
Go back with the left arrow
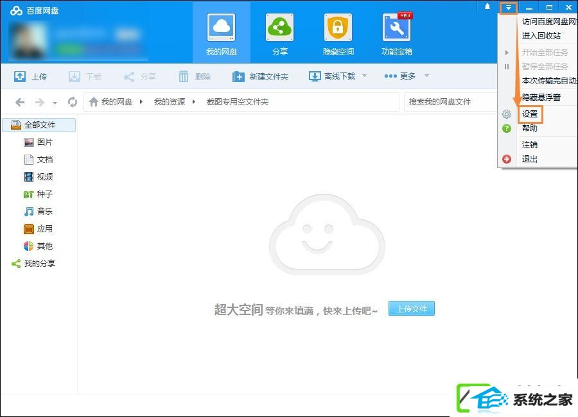20,102
